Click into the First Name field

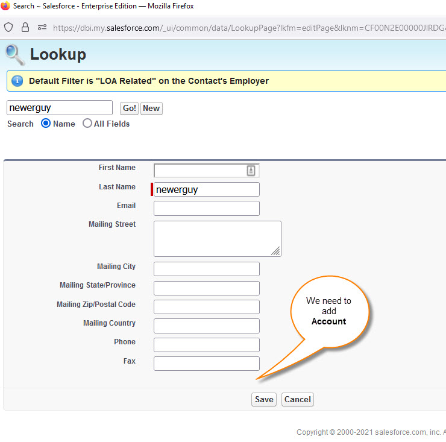(x=207, y=171)
